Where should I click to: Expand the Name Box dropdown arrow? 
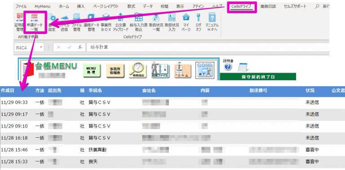pyautogui.click(x=41, y=47)
